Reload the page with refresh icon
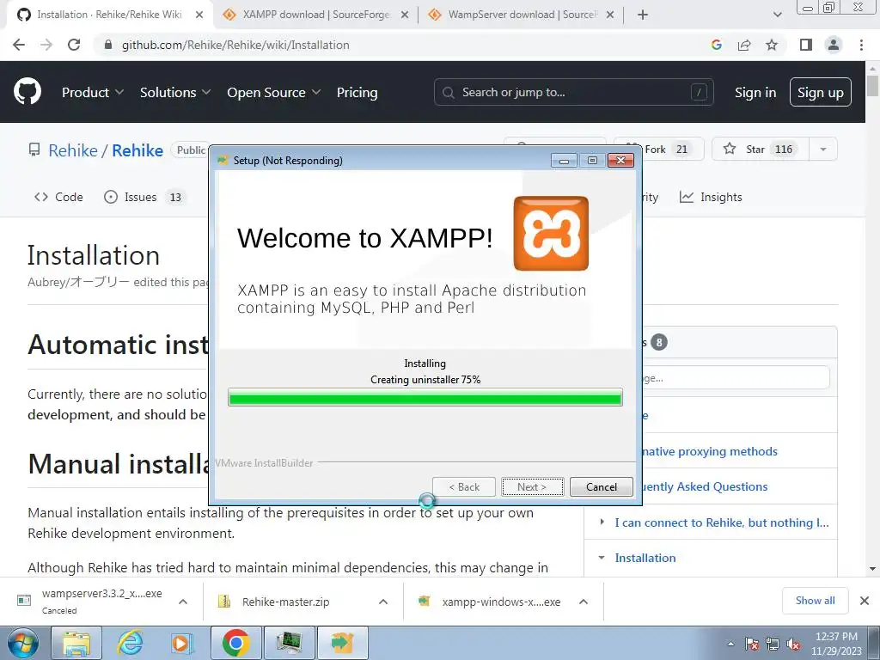 point(74,45)
